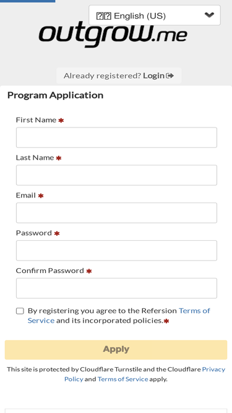
Task: Focus the First Name input field
Action: pyautogui.click(x=116, y=137)
